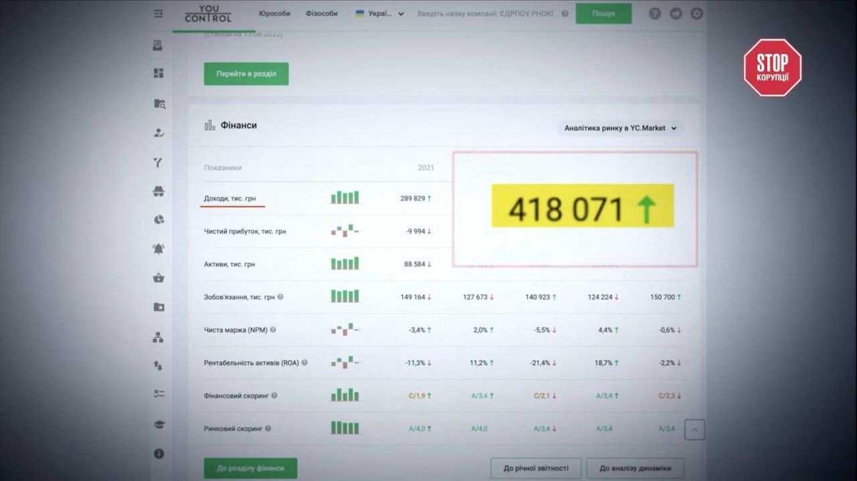Open the folder search sidebar icon

coord(159,104)
